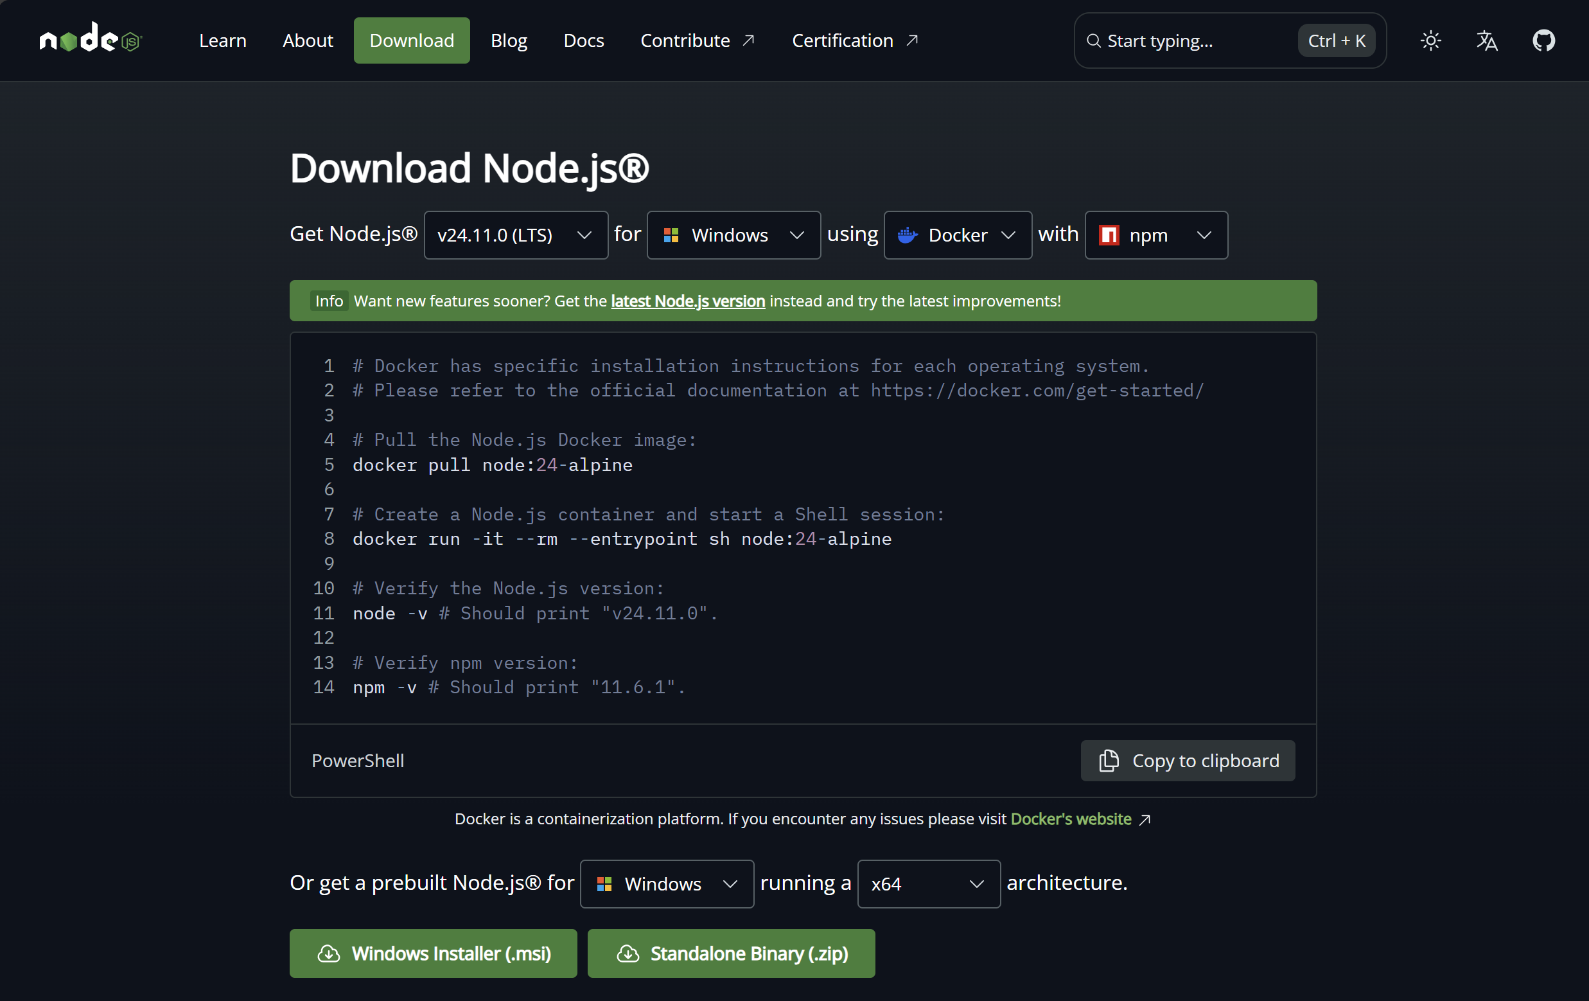Image resolution: width=1589 pixels, height=1001 pixels.
Task: Click the npm icon in package manager selector
Action: point(1109,235)
